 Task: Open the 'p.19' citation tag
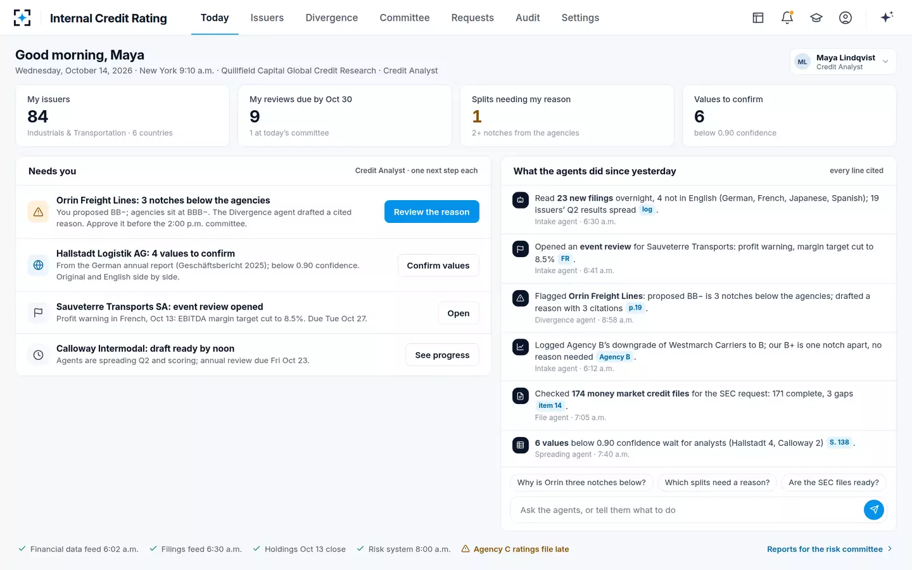click(635, 308)
